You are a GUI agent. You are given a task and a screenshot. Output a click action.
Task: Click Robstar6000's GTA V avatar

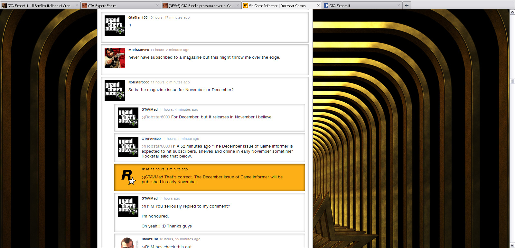click(x=115, y=90)
